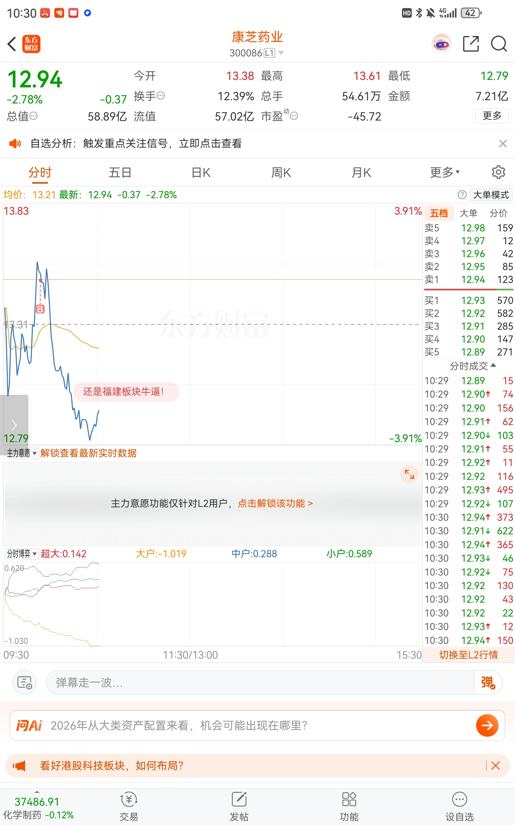Tap the info icon beside 总值
Image resolution: width=515 pixels, height=825 pixels.
33,116
